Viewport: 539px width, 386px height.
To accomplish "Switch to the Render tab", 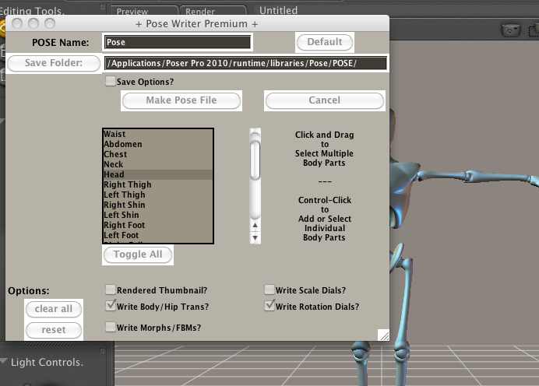I will click(x=213, y=11).
